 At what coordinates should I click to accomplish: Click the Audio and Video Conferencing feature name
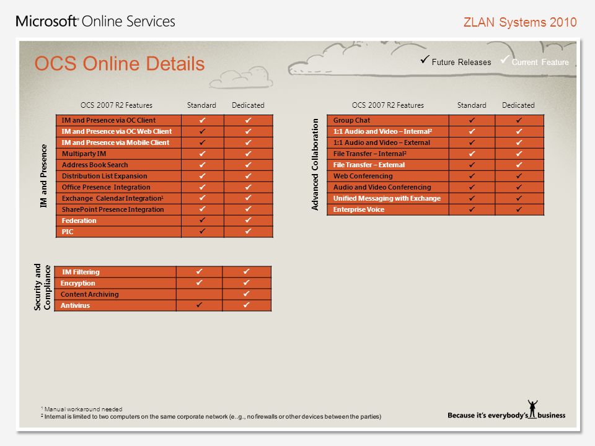pyautogui.click(x=382, y=187)
